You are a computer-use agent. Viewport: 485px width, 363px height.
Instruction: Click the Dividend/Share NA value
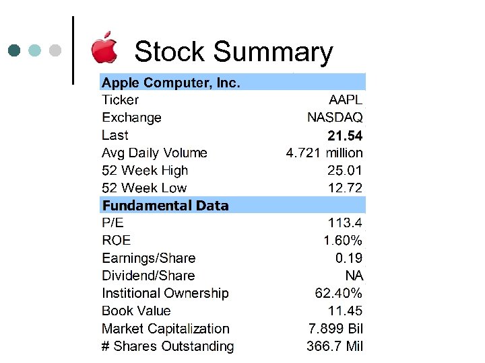[x=354, y=276]
